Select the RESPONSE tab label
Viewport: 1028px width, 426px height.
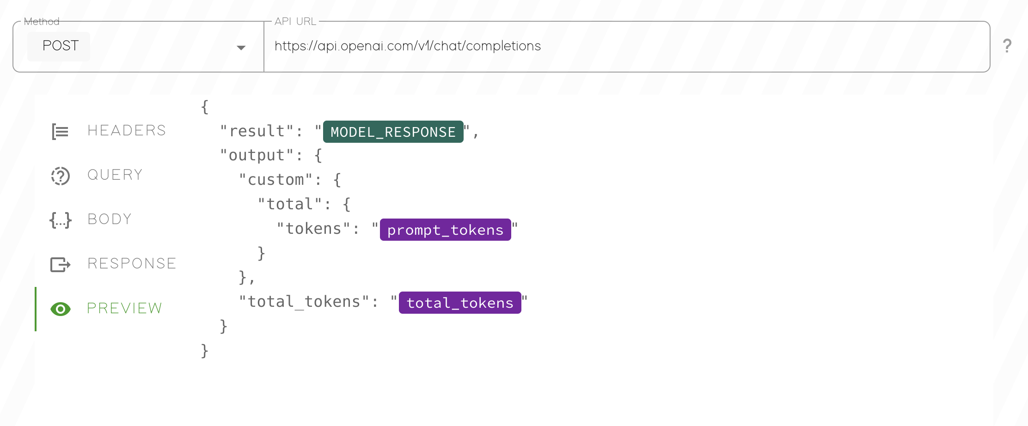(x=132, y=264)
